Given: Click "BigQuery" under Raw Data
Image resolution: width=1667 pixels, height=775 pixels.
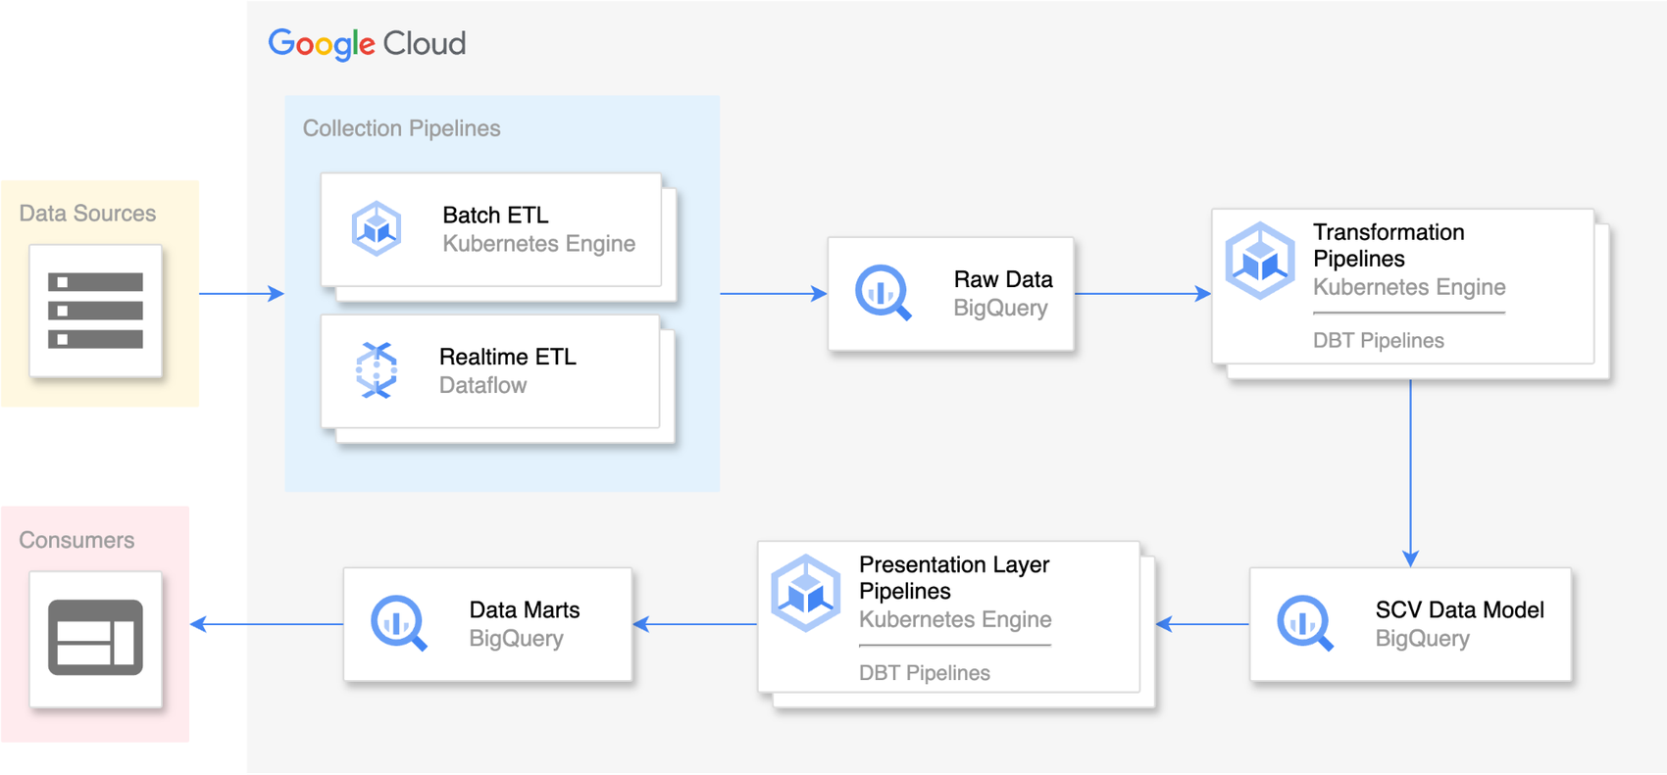Looking at the screenshot, I should click(x=1001, y=308).
